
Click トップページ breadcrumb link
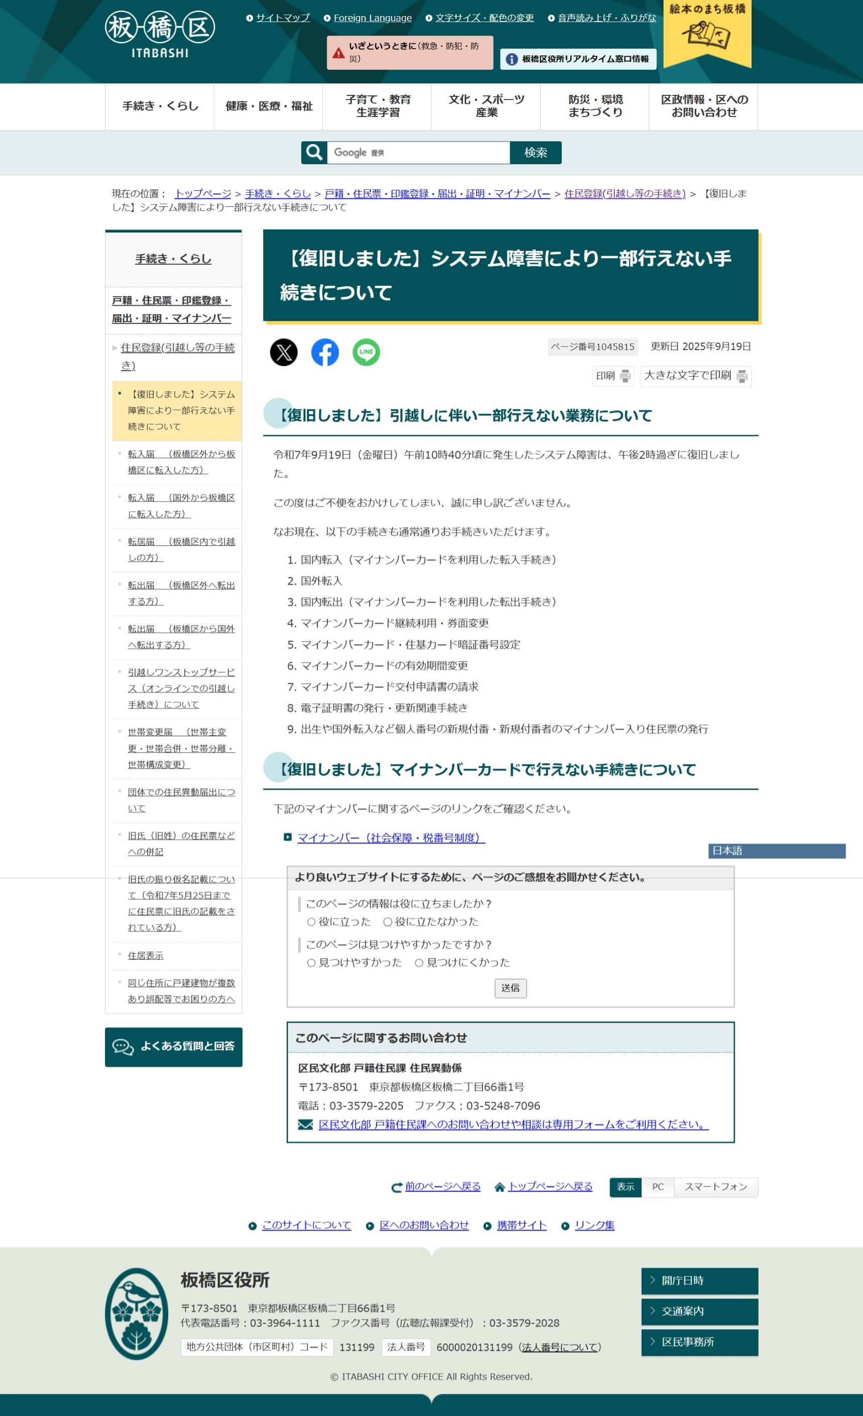click(x=203, y=194)
